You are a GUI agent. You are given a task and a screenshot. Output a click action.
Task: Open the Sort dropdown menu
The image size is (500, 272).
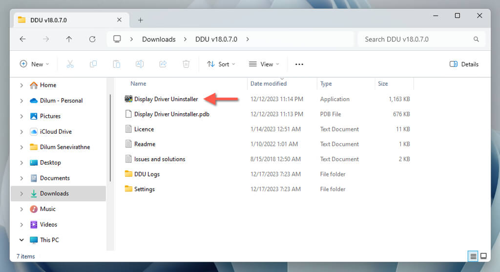coord(221,64)
